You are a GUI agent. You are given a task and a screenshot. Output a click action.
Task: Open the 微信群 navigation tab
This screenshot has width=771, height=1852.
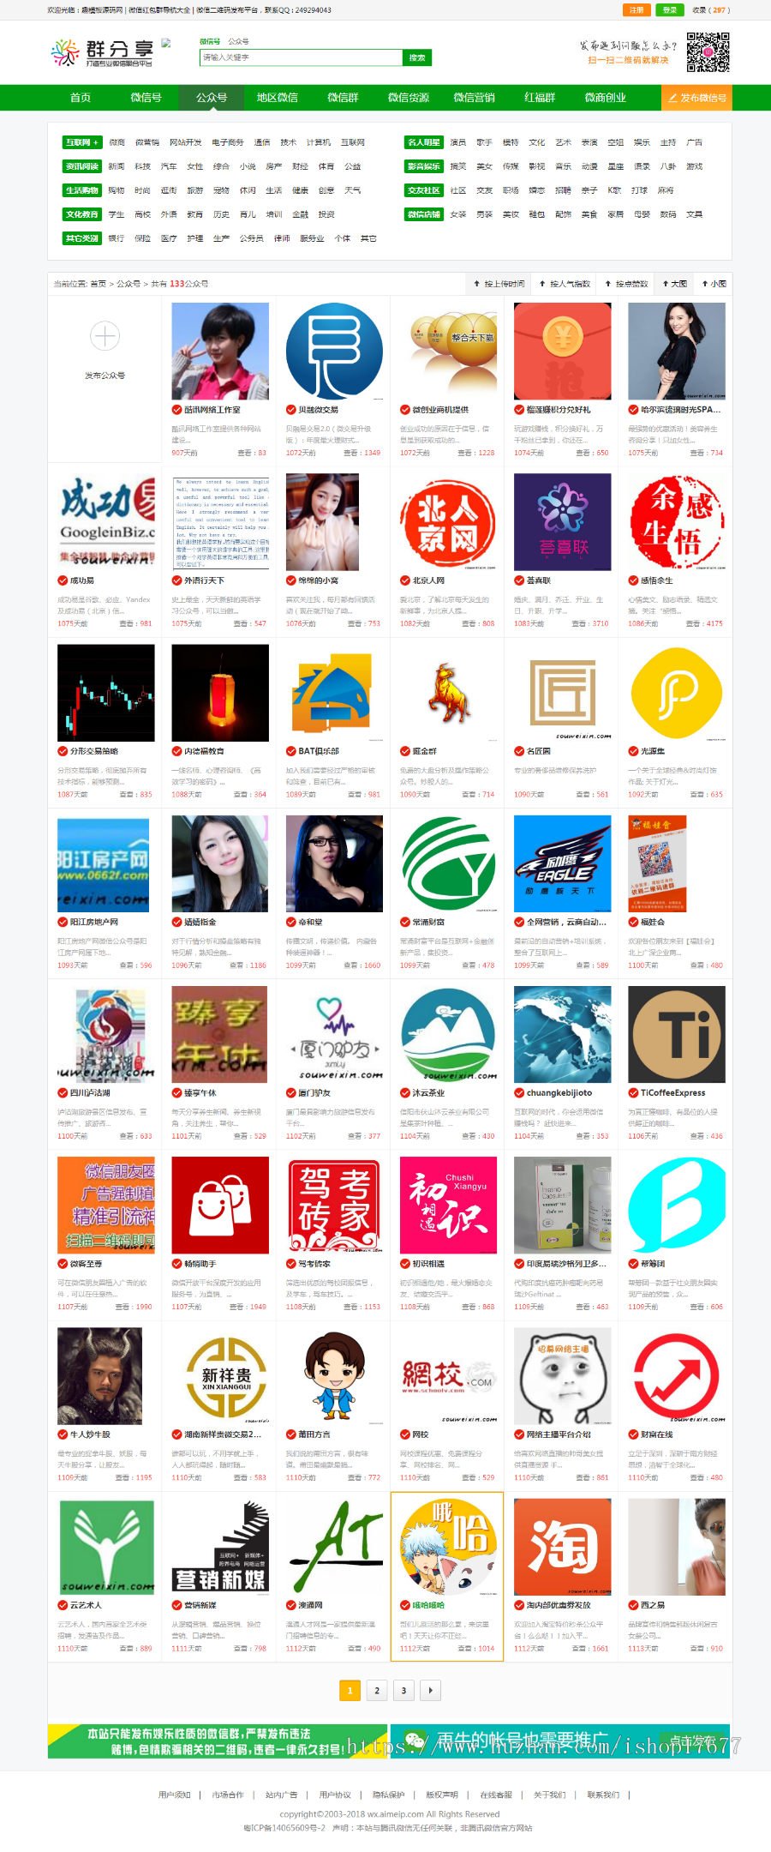click(x=343, y=98)
